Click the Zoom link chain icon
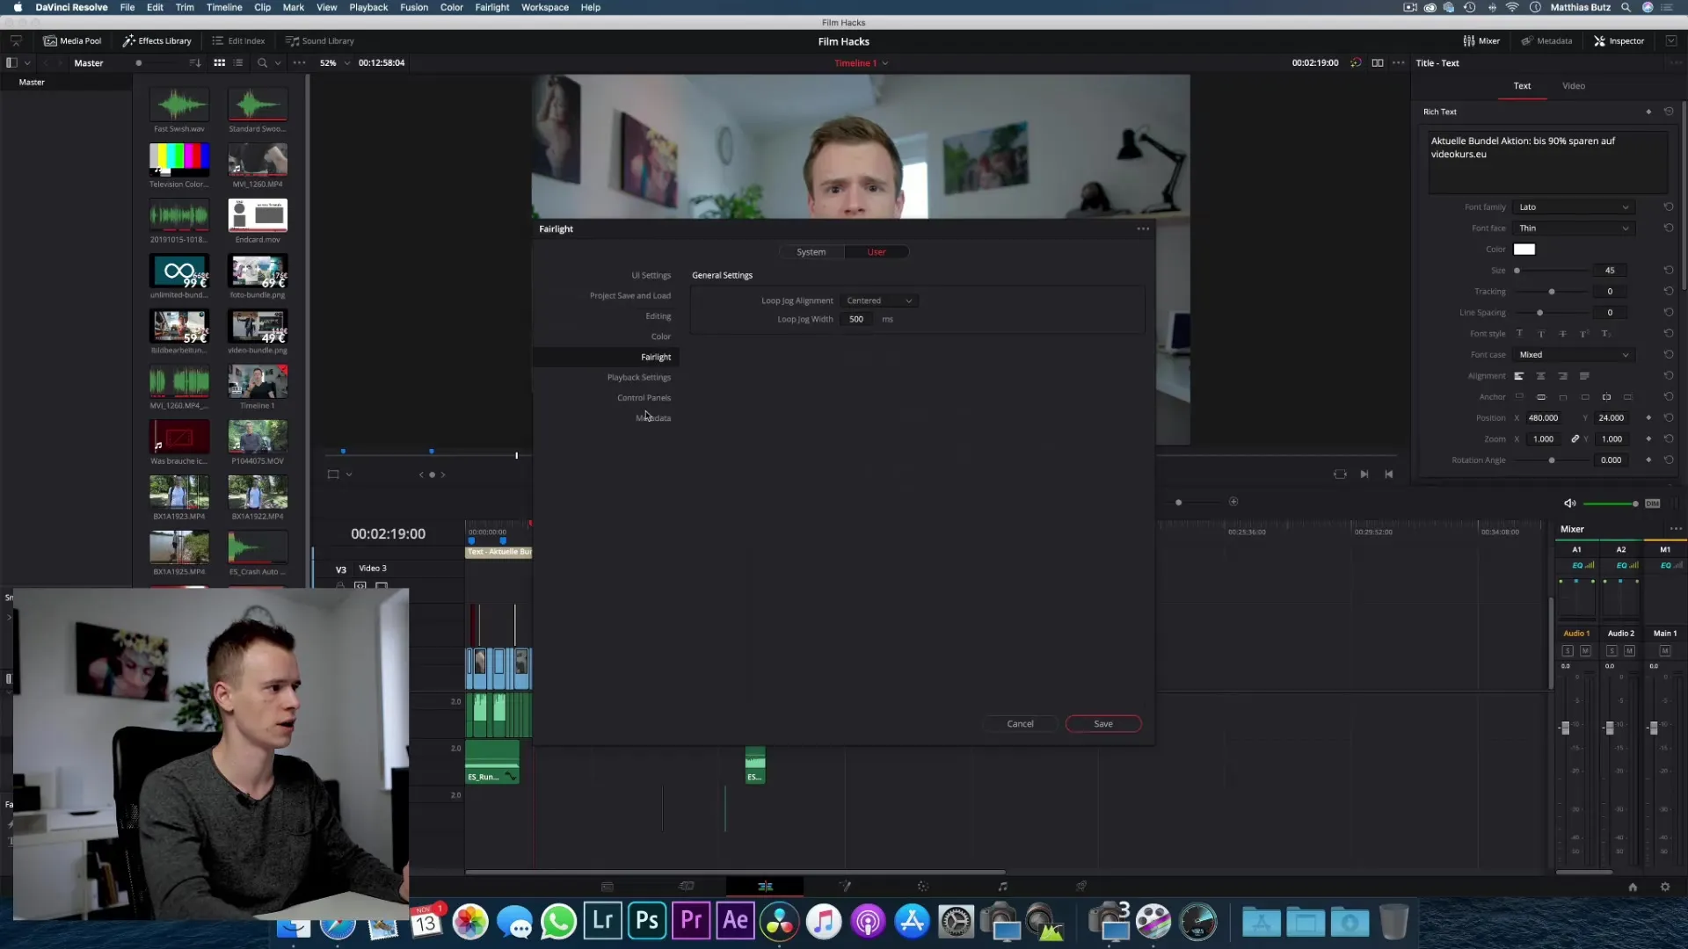 pyautogui.click(x=1575, y=439)
